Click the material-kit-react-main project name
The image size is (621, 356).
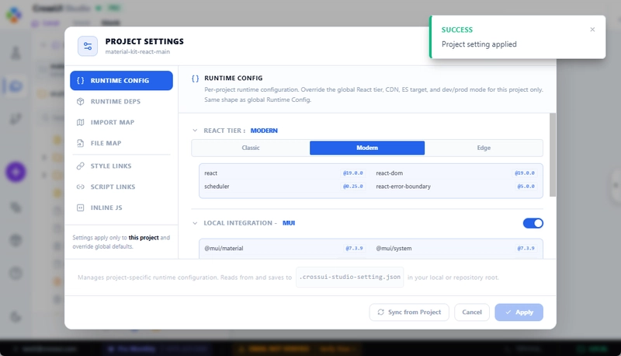point(137,52)
